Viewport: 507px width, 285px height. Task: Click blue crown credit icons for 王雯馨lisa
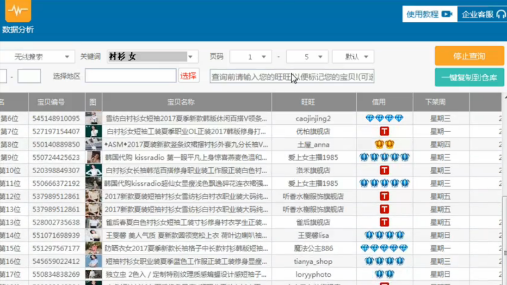[x=384, y=235]
